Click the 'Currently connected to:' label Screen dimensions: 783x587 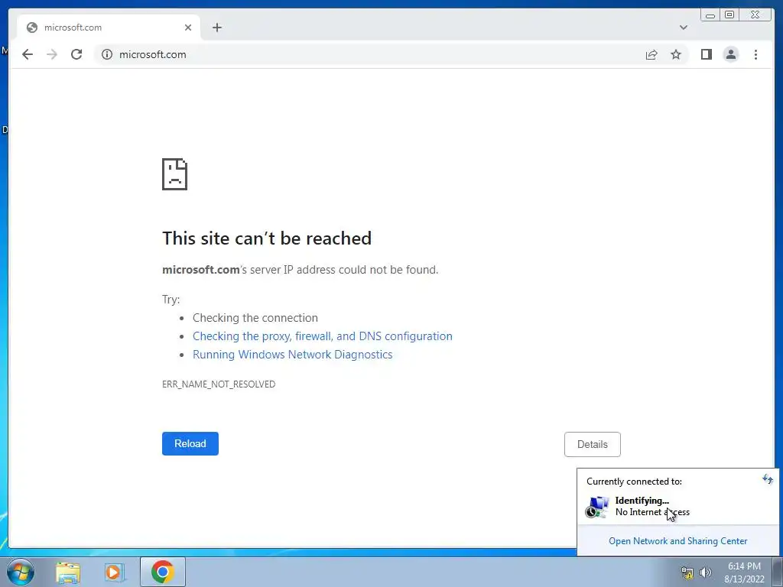[634, 482]
